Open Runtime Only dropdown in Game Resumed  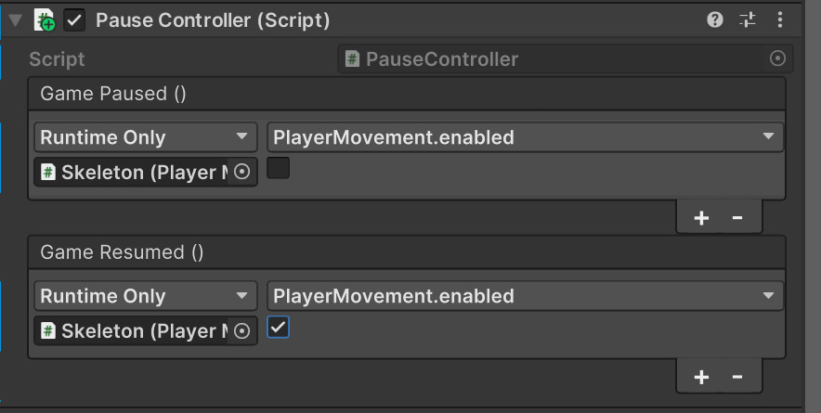click(146, 296)
